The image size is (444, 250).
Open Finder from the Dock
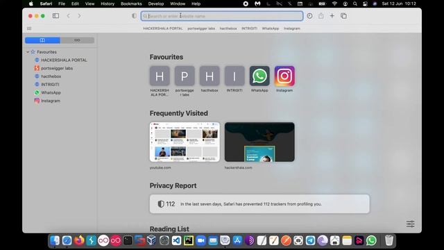point(55,241)
